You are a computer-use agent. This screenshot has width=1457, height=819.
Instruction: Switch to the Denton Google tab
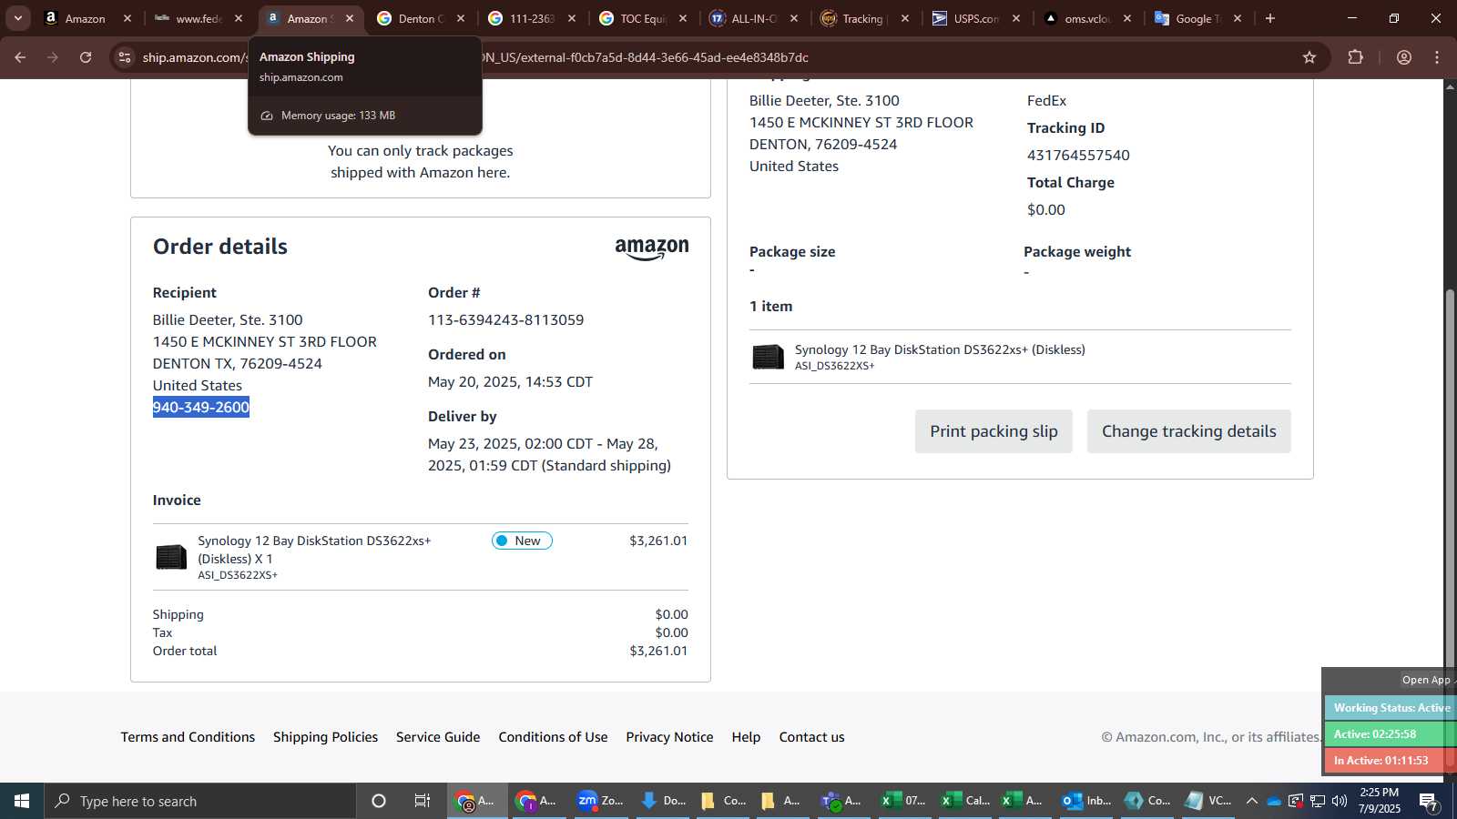(420, 18)
